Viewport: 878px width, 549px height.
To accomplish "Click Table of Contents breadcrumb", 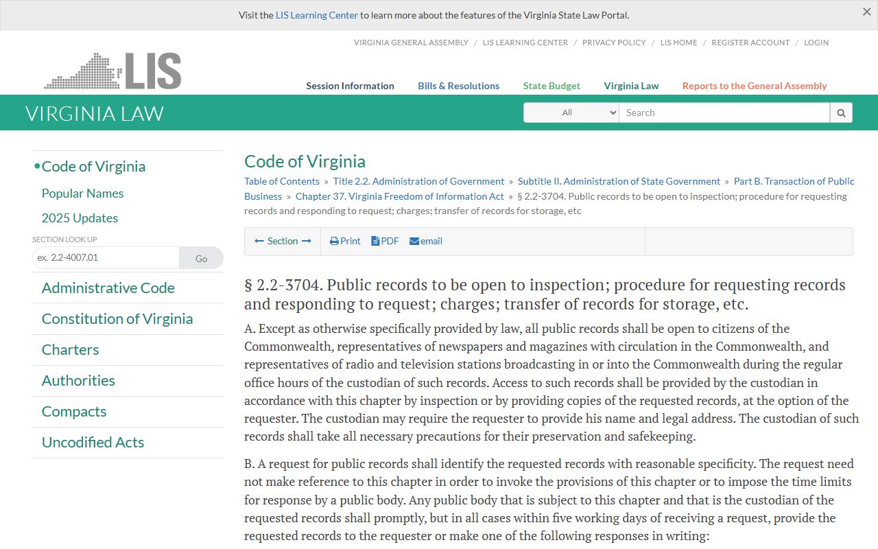I will [282, 181].
